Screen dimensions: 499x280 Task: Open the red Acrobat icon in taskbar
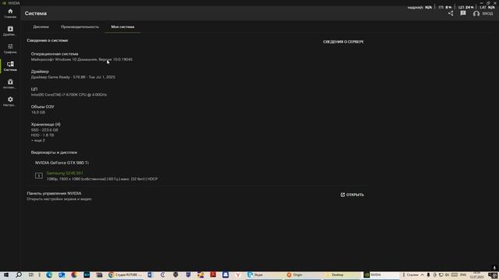(213, 275)
